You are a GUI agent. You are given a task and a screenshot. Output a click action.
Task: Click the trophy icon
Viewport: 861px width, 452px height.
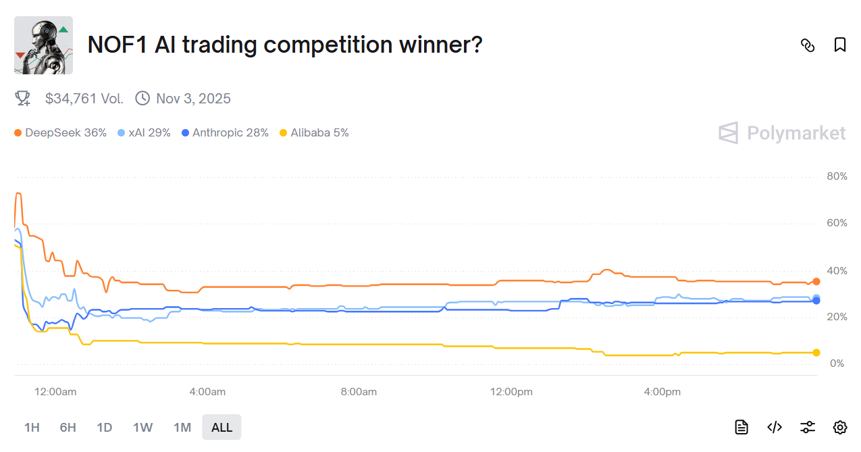pyautogui.click(x=23, y=99)
